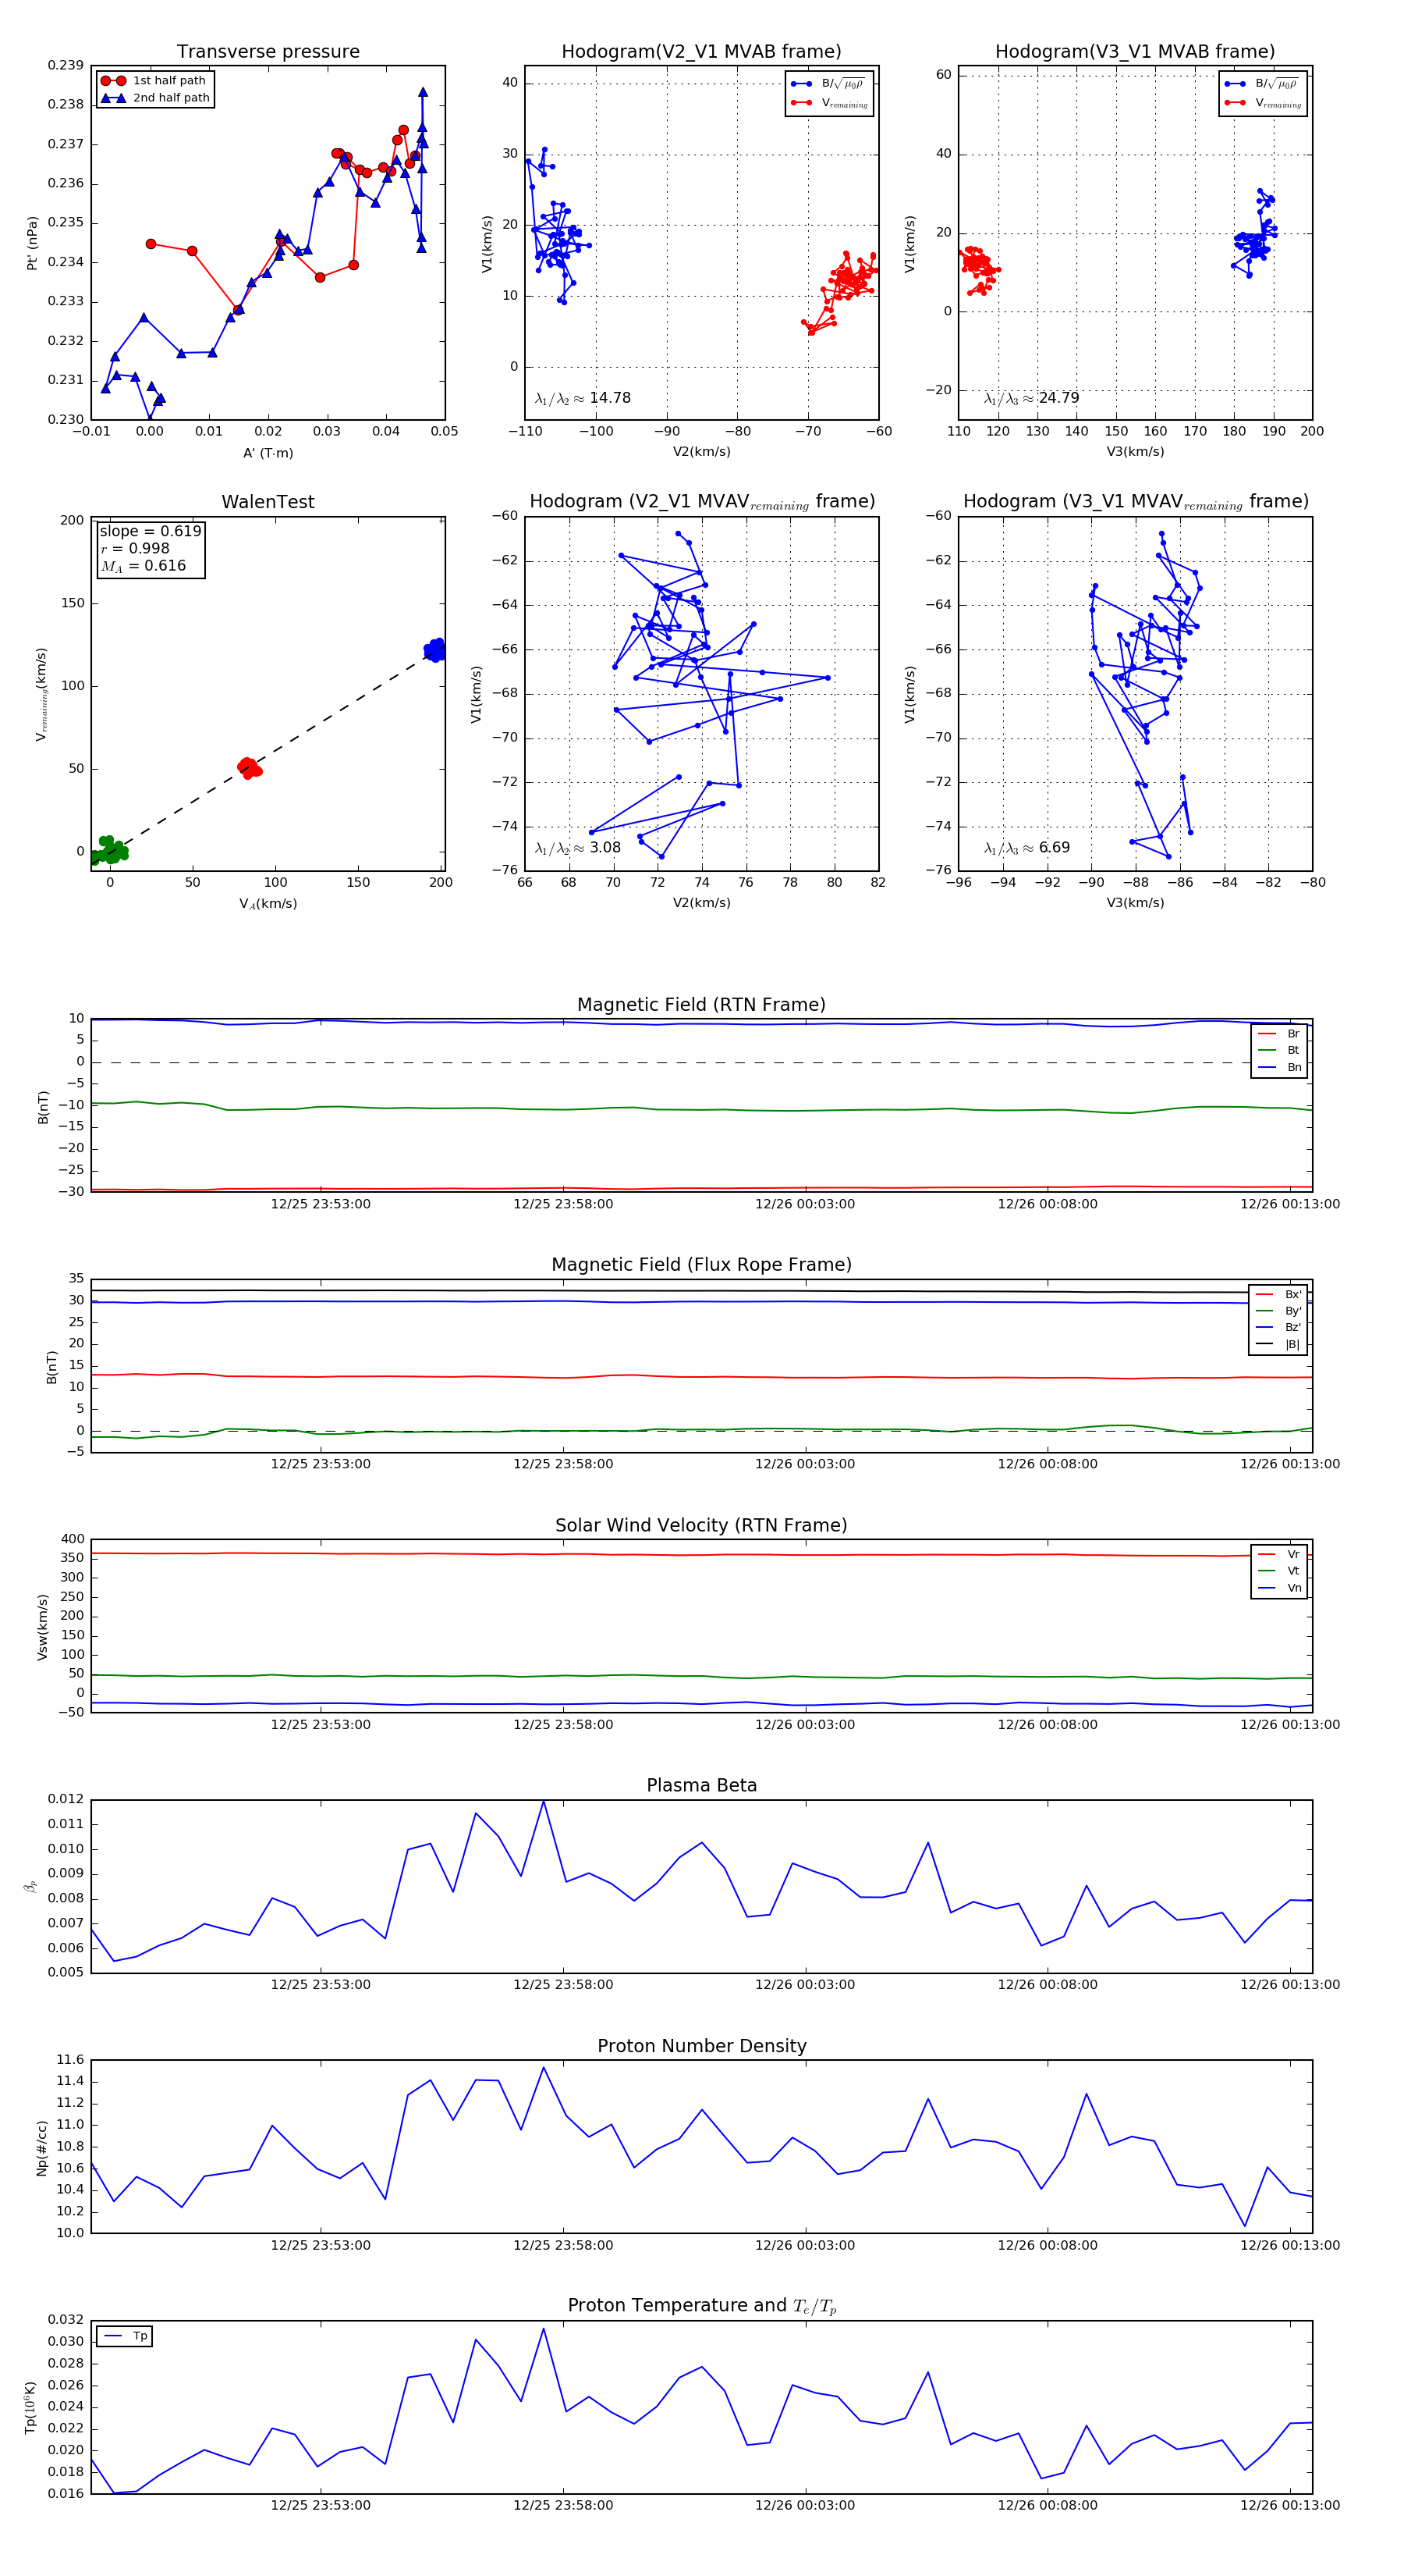The height and width of the screenshot is (2576, 1404).
Task: Select the 'Bn' legend entry
Action: [x=1279, y=1068]
